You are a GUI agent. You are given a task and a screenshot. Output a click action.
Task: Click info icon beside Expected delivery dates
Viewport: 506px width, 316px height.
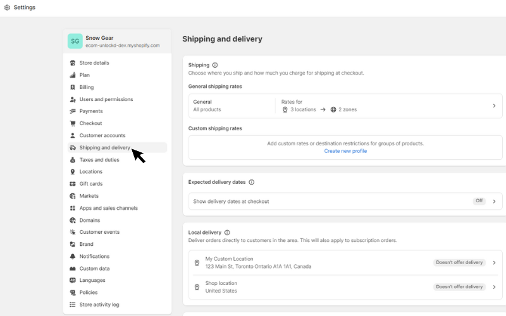tap(251, 182)
